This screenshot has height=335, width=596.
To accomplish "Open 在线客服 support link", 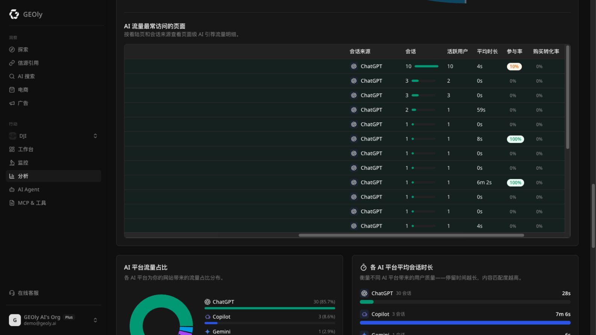I will [x=54, y=293].
